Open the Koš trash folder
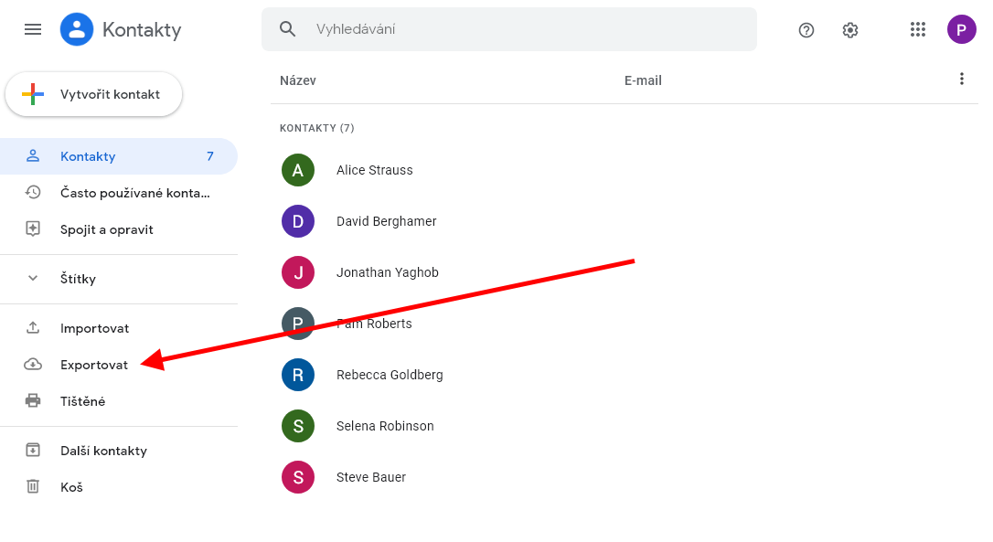993x542 pixels. [x=71, y=487]
